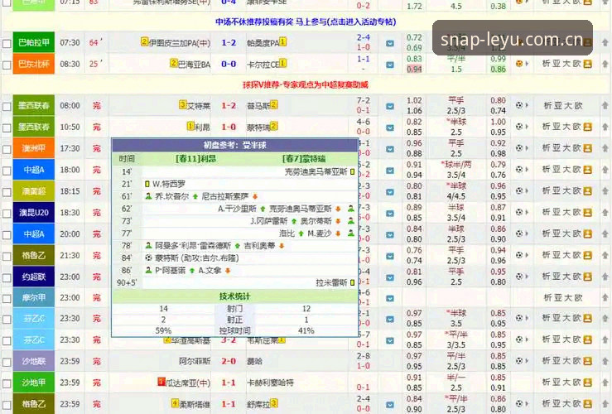Open the 析 link in the 沙地联 row
Screen dimensions: 612x414
(546, 361)
